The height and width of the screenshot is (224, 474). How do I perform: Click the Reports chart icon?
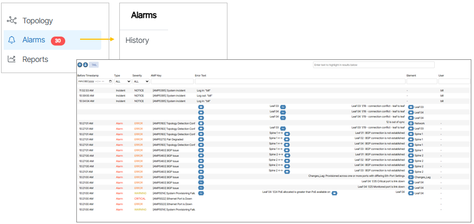(12, 59)
